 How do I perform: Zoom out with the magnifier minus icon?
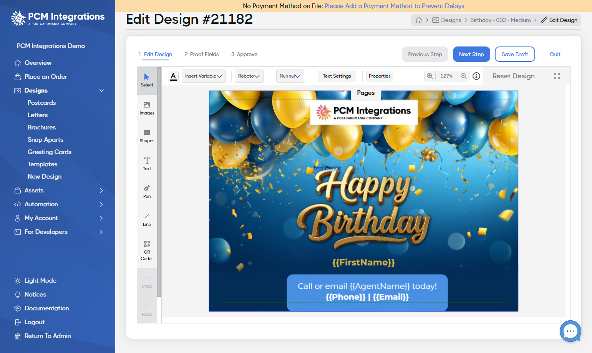(464, 76)
